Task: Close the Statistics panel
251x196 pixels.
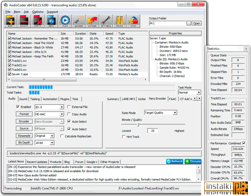Action: (x=246, y=49)
